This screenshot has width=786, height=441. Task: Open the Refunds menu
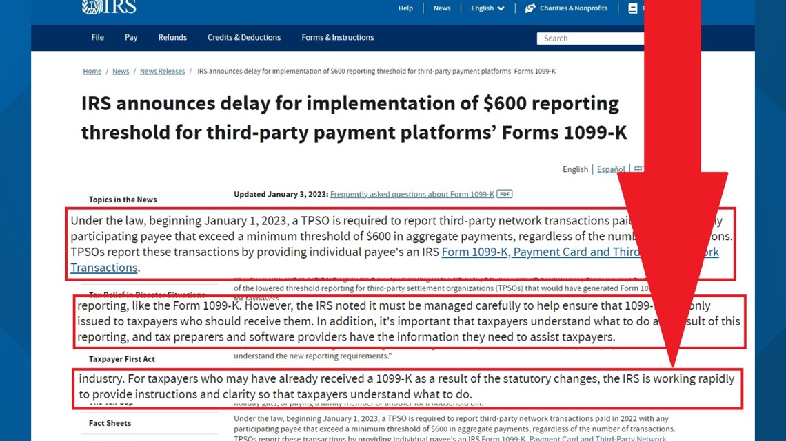point(172,38)
